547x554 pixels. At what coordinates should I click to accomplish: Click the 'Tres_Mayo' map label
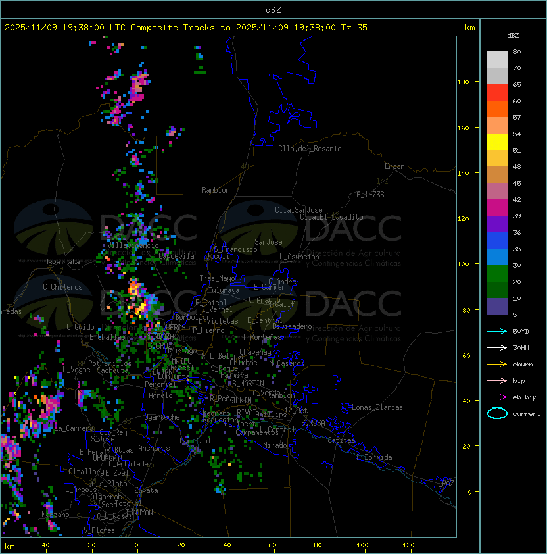click(217, 278)
